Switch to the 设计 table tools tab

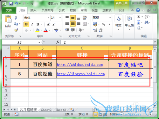[121, 10]
